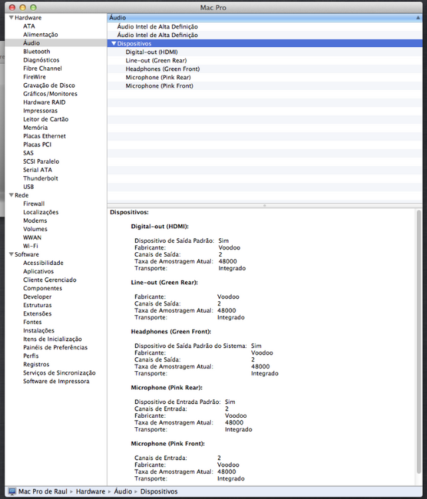Collapse the Hardware section triangle
The width and height of the screenshot is (427, 499).
tap(11, 17)
